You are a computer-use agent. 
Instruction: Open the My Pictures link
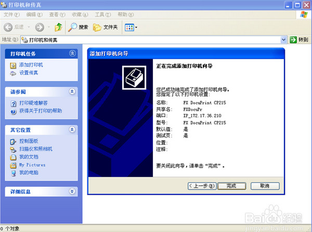tap(32, 165)
